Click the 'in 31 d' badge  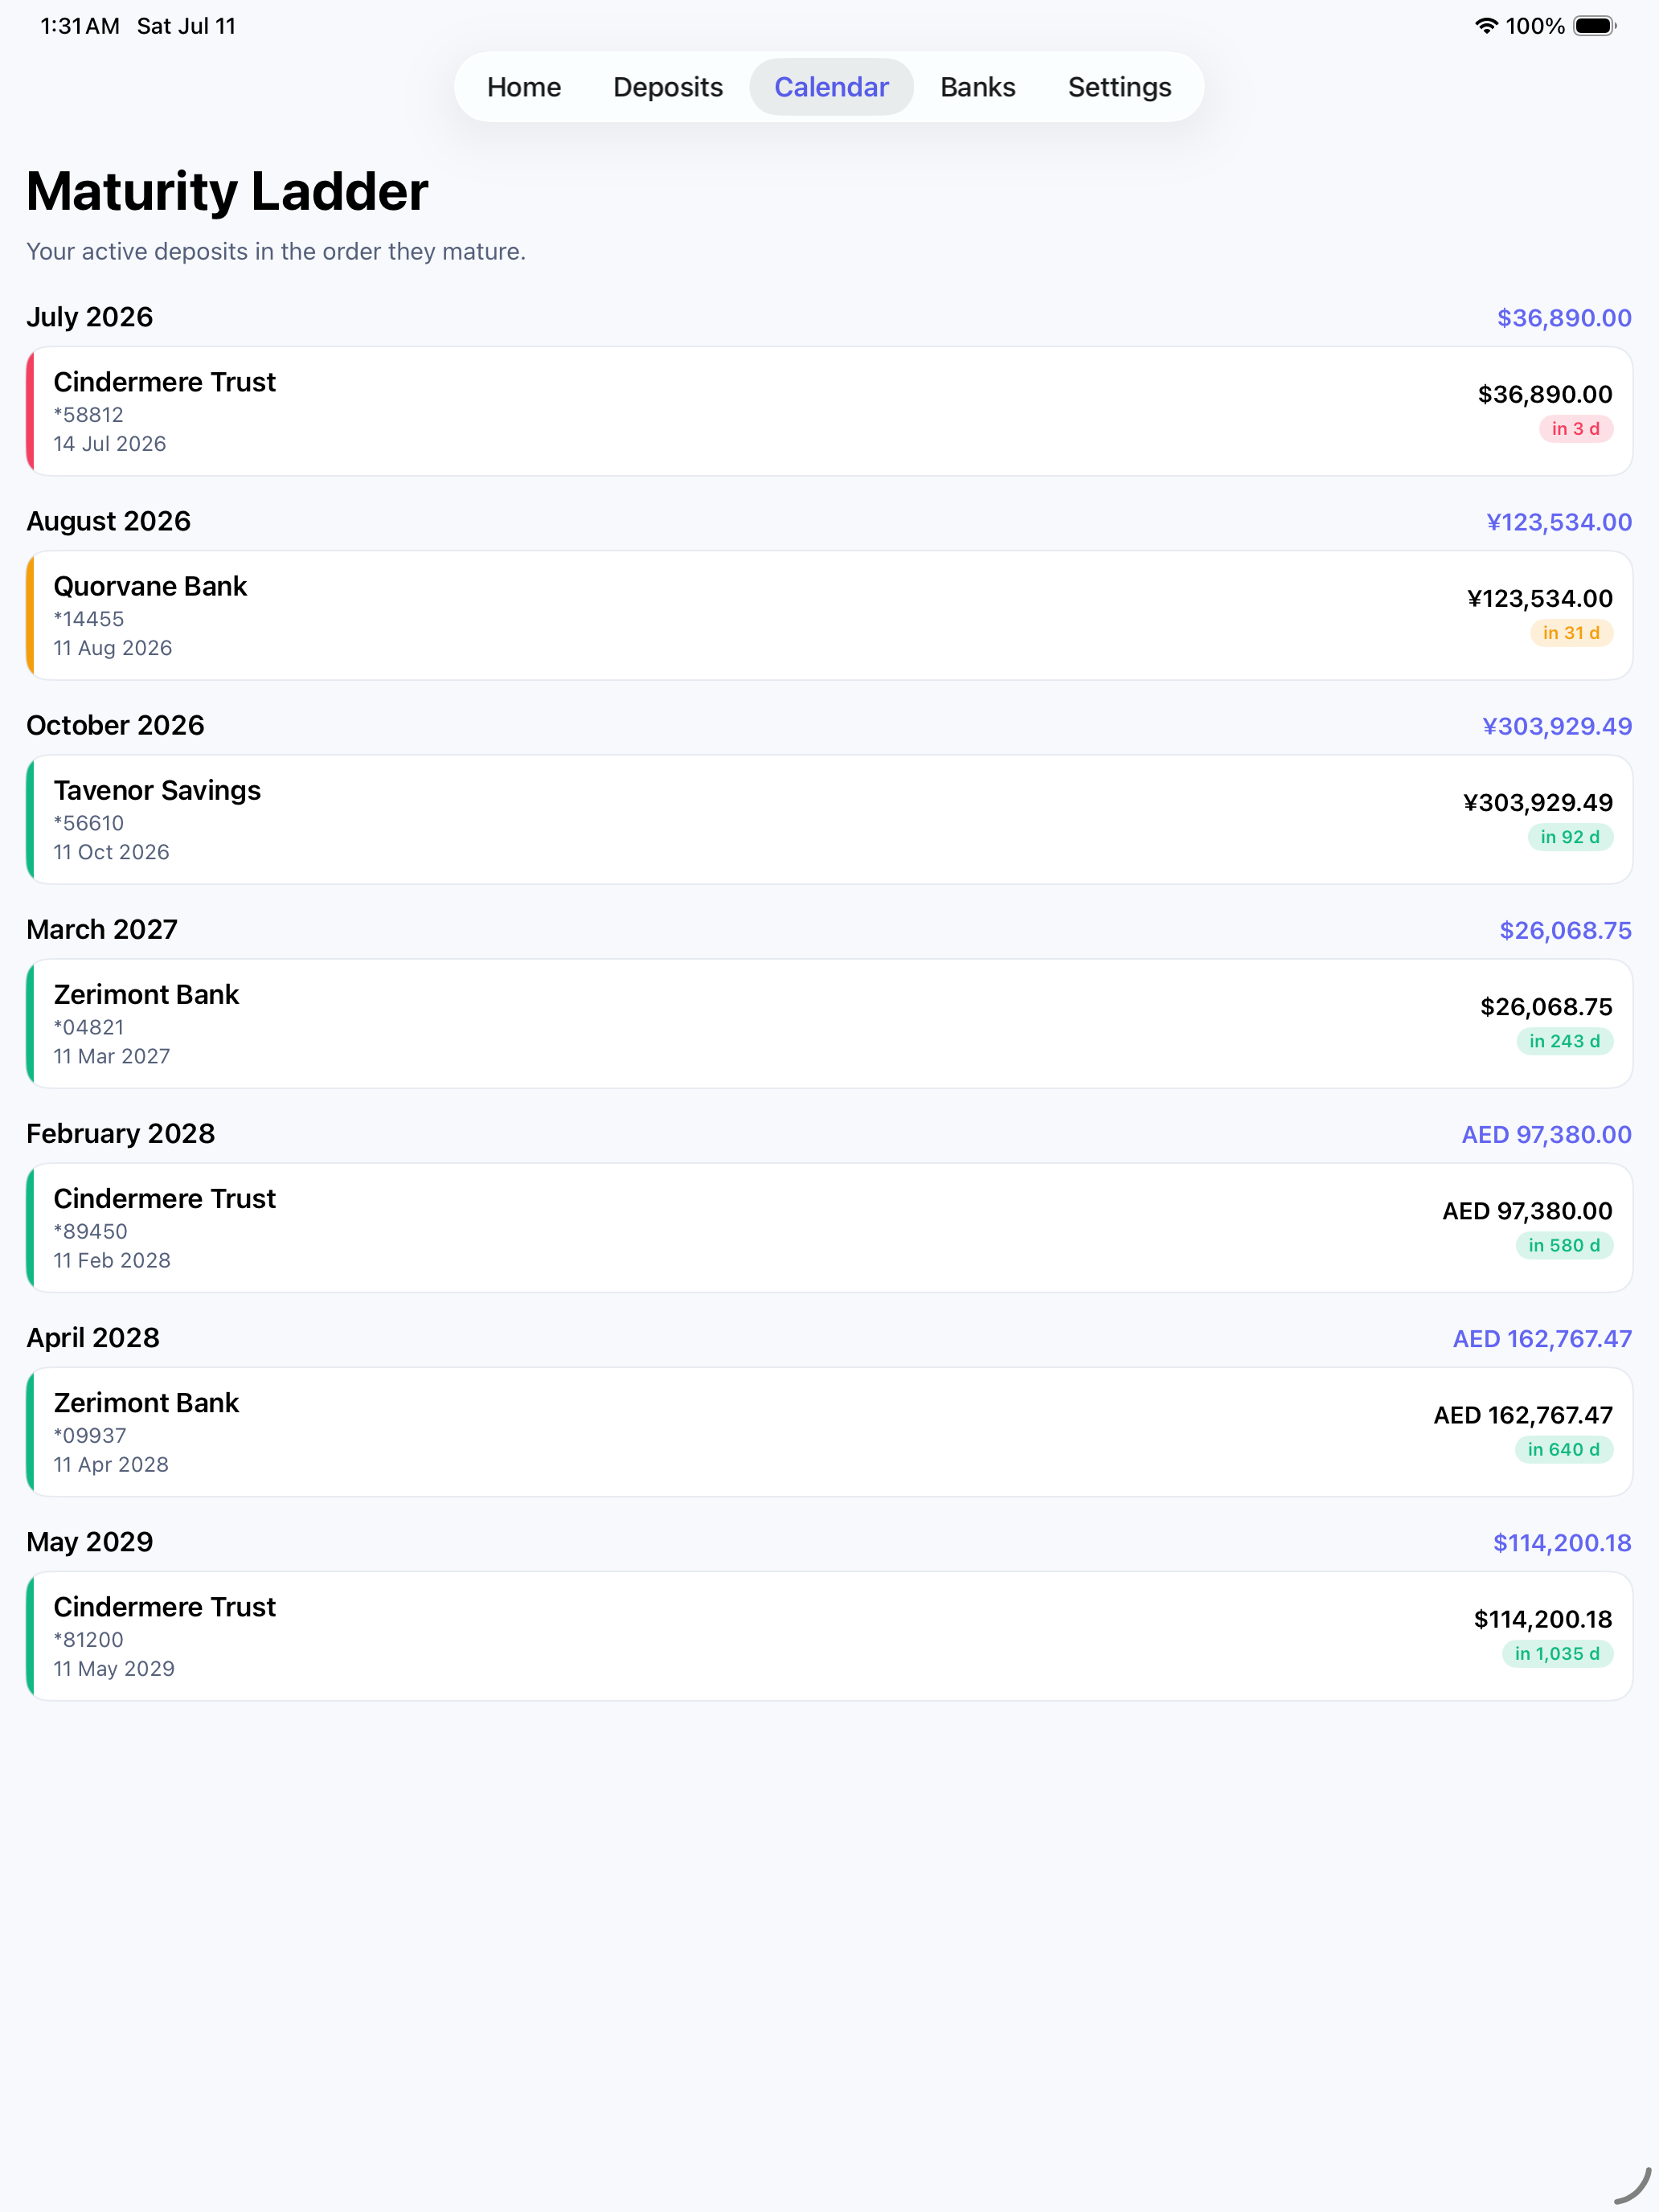[1571, 633]
